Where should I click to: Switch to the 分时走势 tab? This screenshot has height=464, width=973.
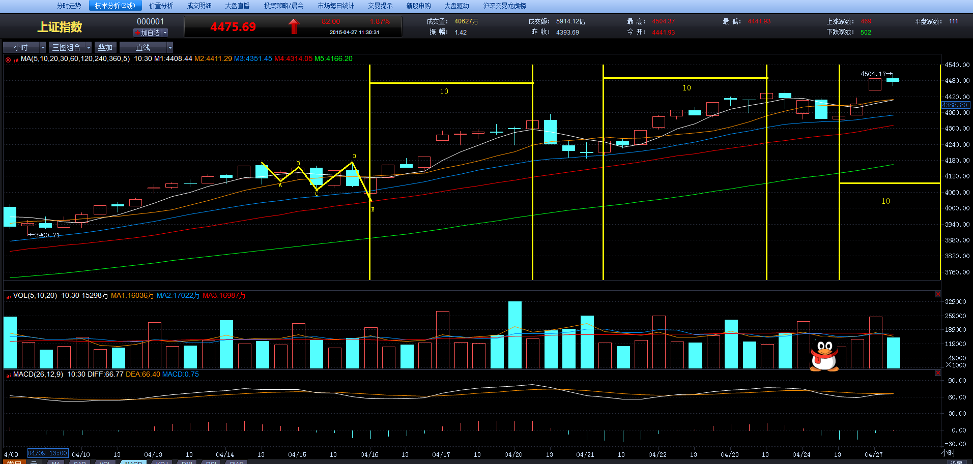(69, 6)
